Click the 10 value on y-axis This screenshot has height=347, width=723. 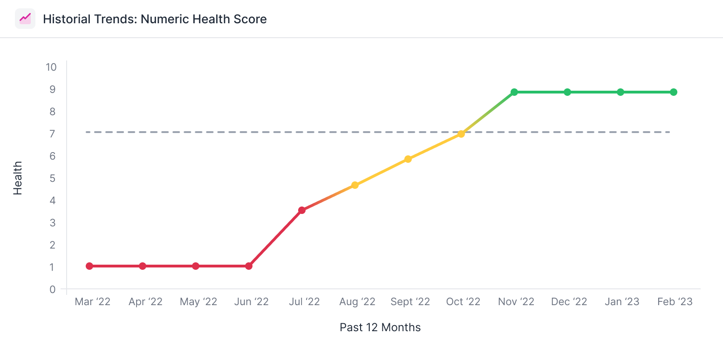(x=51, y=67)
